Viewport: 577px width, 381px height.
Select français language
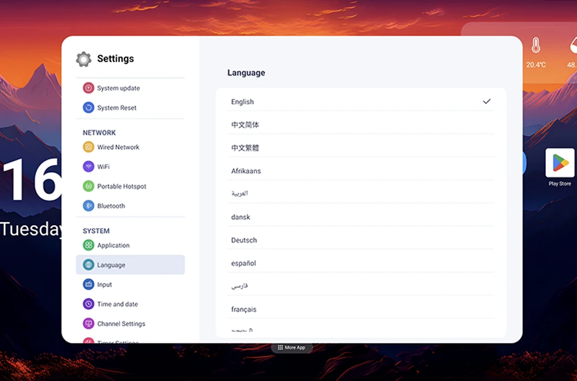click(x=361, y=309)
